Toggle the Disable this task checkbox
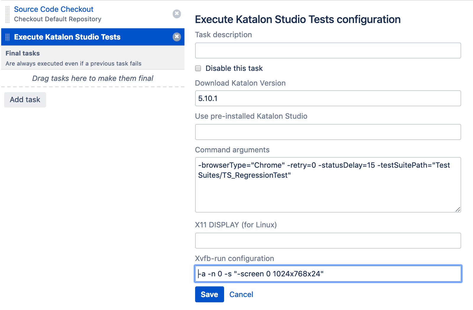The height and width of the screenshot is (310, 473). [198, 68]
